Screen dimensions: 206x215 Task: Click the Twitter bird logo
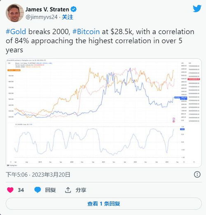pos(197,9)
